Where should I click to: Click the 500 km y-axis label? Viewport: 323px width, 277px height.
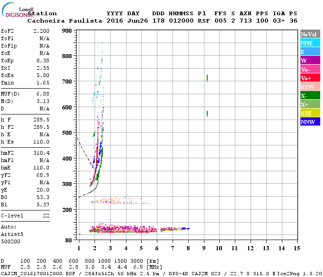(67, 133)
